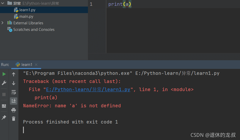Viewport: 240px width, 140px height.
Task: Click External Libraries label
Action: [28, 23]
